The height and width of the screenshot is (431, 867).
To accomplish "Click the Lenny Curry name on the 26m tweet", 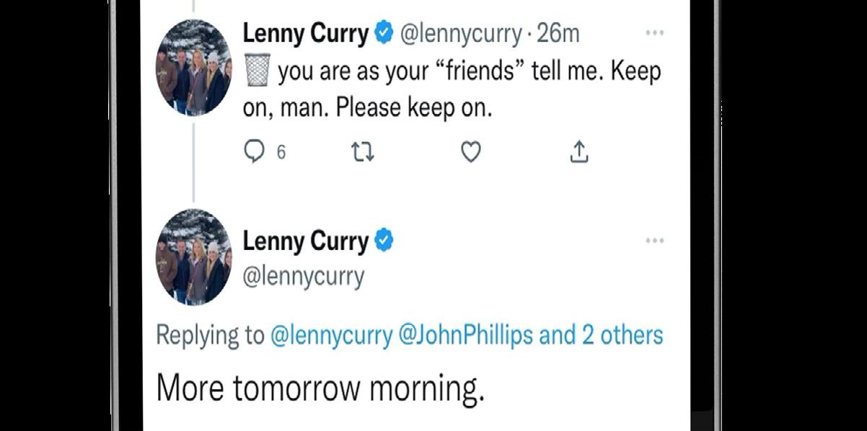I will pos(306,33).
